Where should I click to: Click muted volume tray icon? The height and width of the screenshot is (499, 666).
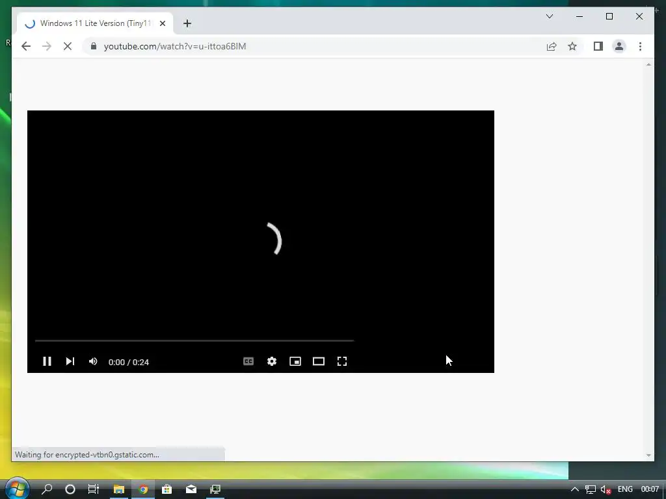click(x=606, y=489)
